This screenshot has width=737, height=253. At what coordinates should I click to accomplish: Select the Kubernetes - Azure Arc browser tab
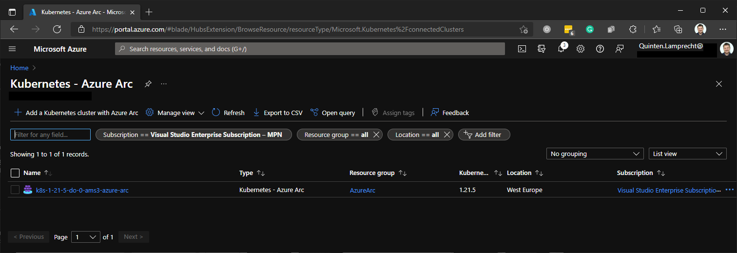(x=83, y=12)
